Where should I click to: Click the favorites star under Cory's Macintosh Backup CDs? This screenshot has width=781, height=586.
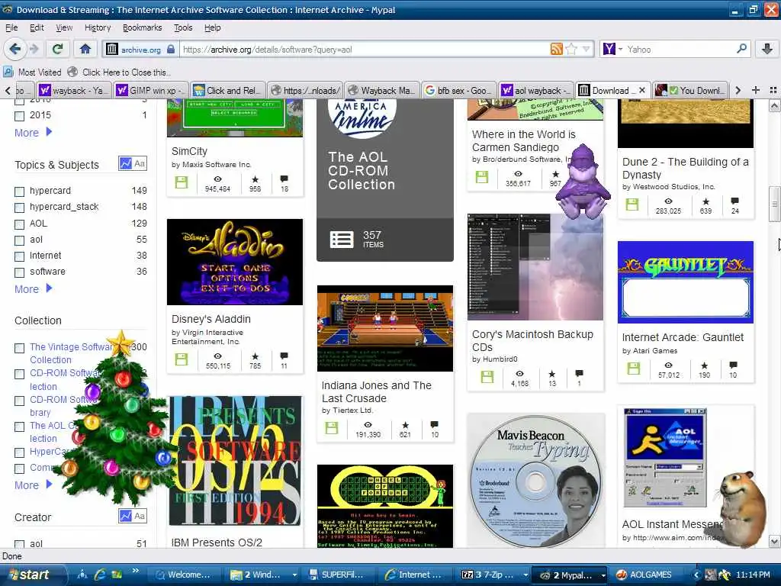[x=552, y=374]
